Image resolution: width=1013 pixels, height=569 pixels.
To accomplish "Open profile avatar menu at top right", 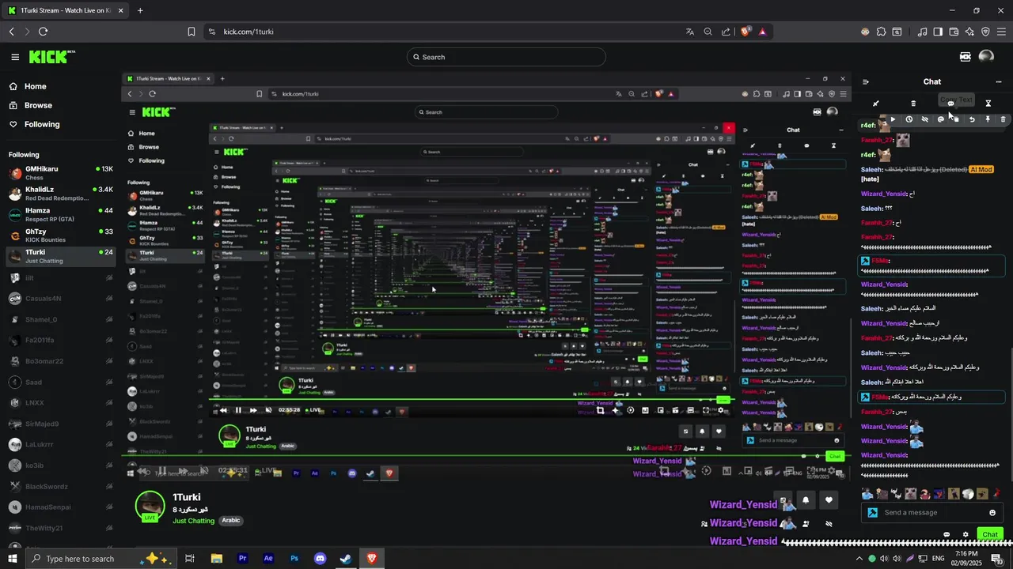I will tap(986, 57).
